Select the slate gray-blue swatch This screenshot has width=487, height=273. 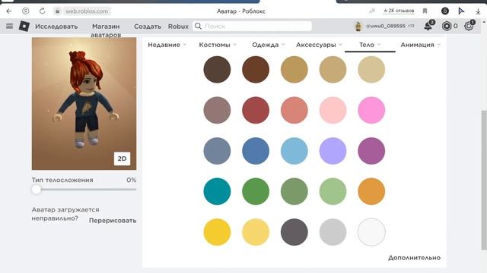coord(217,151)
